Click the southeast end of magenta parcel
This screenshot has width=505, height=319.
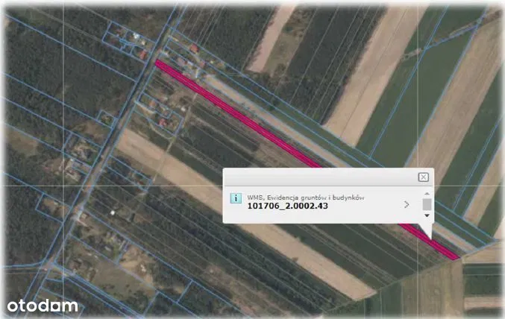click(x=454, y=256)
